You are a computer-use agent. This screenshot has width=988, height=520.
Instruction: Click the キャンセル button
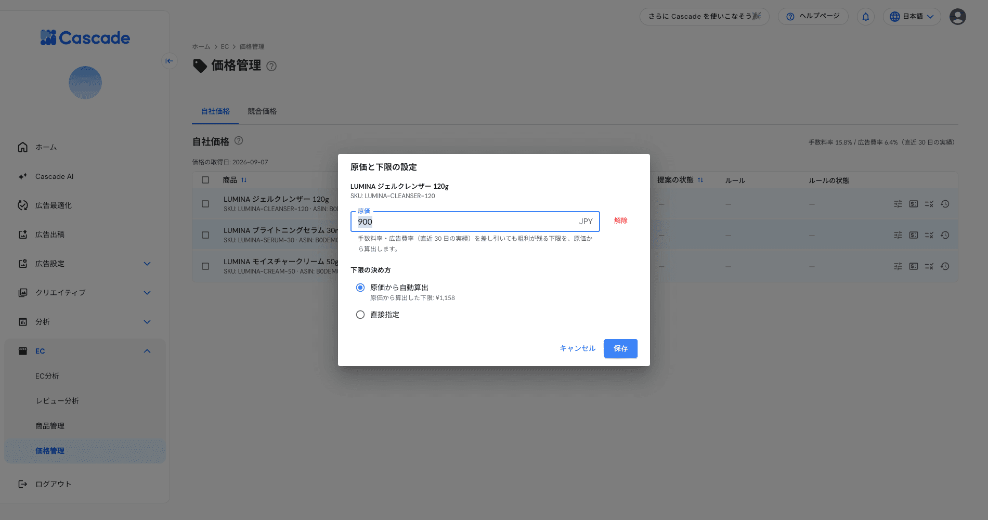coord(577,348)
